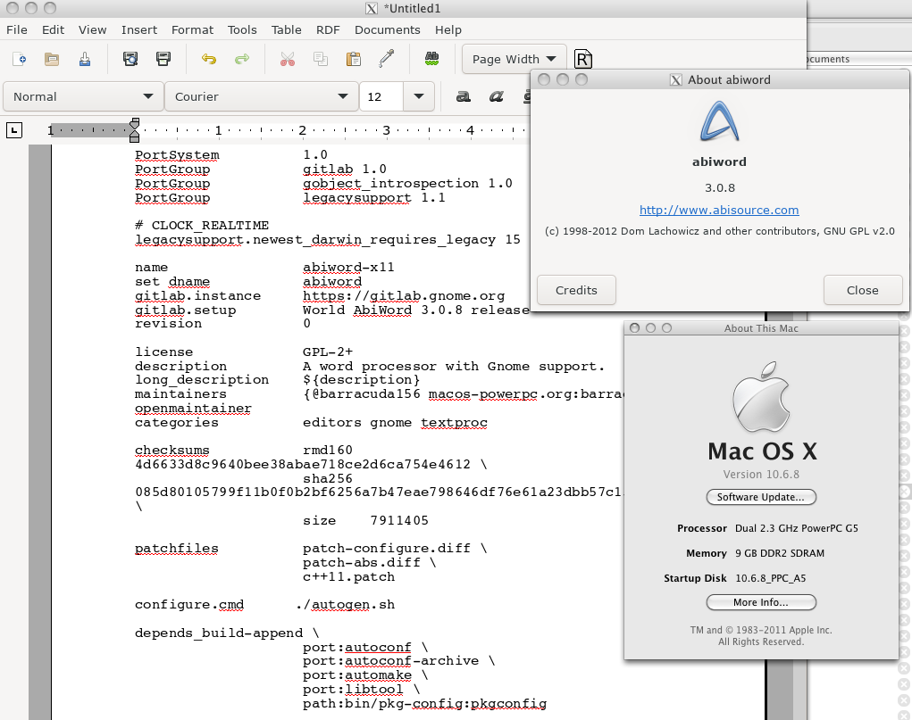The height and width of the screenshot is (720, 912).
Task: Click the Copy icon in the toolbar
Action: (321, 59)
